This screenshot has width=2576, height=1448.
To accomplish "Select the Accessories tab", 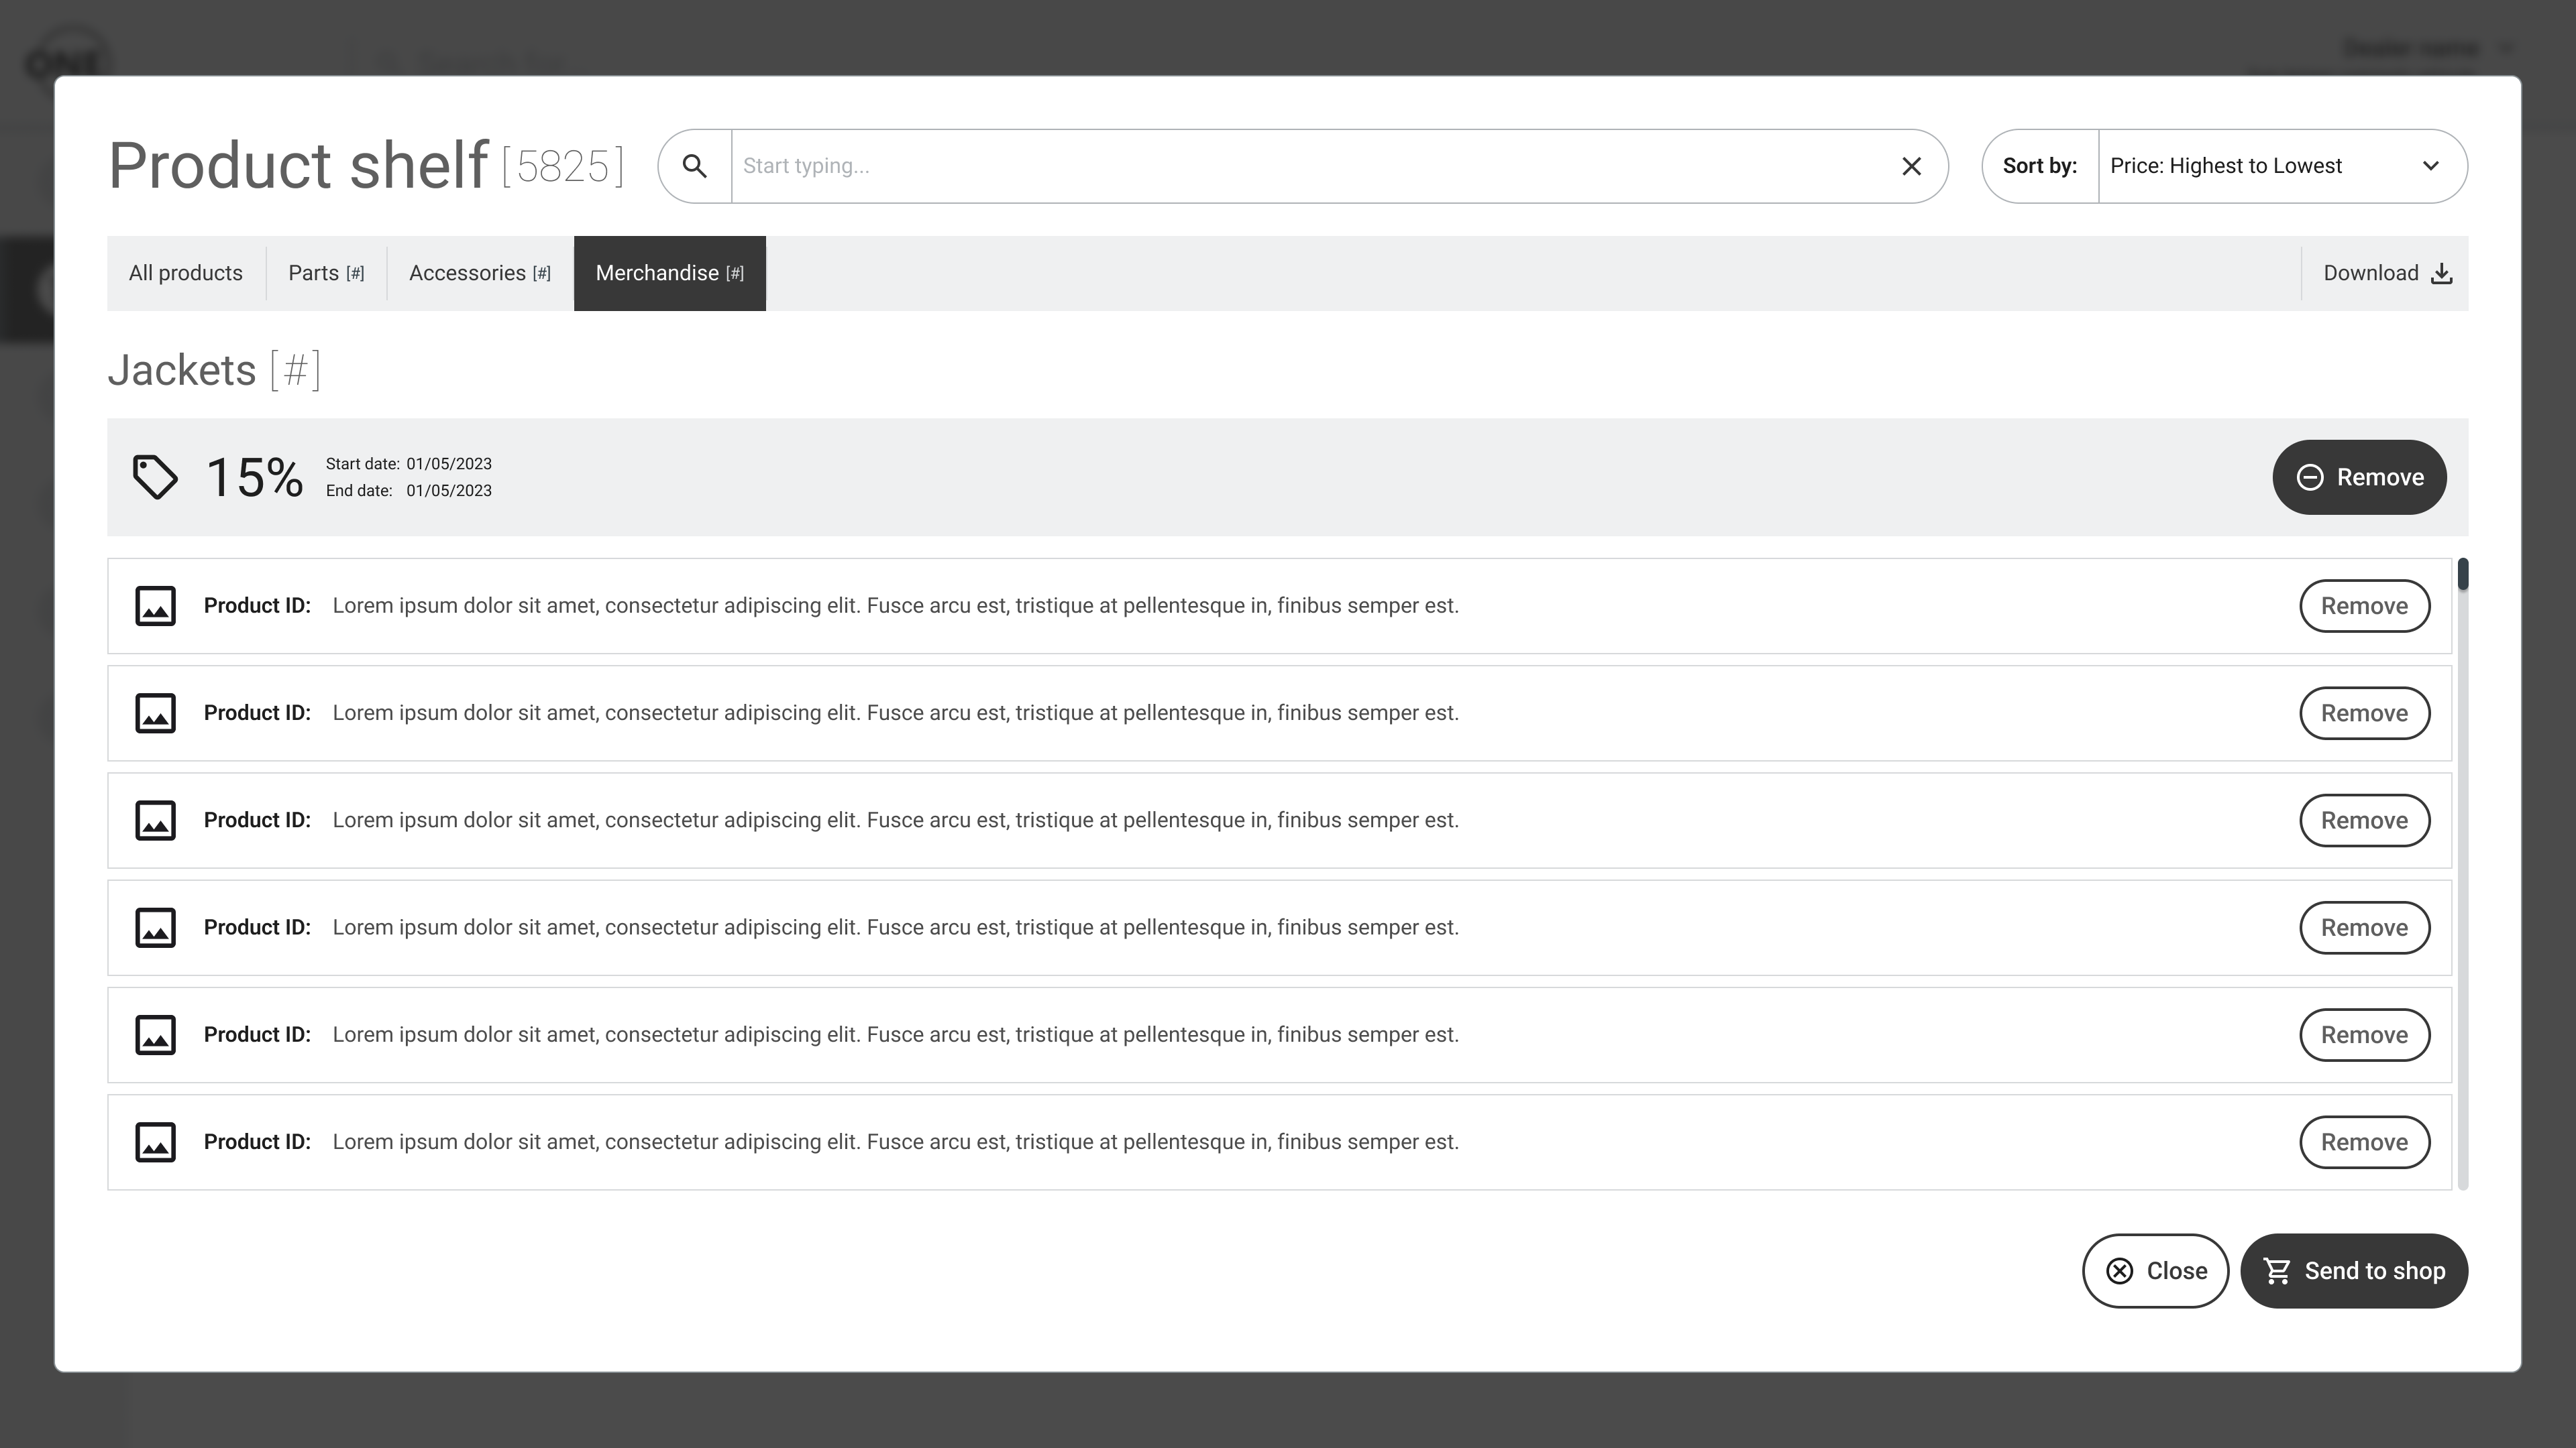I will (x=479, y=274).
